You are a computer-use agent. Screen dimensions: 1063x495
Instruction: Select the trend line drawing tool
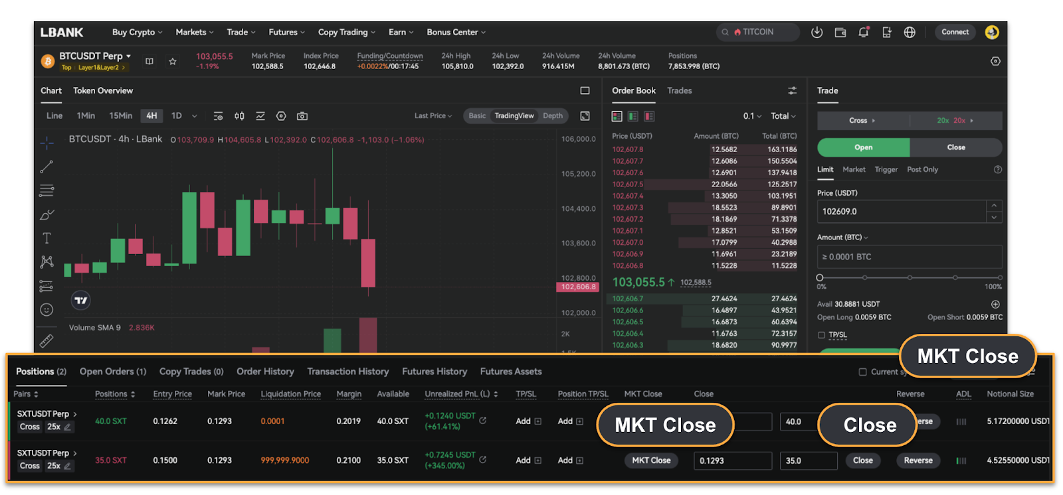tap(47, 167)
